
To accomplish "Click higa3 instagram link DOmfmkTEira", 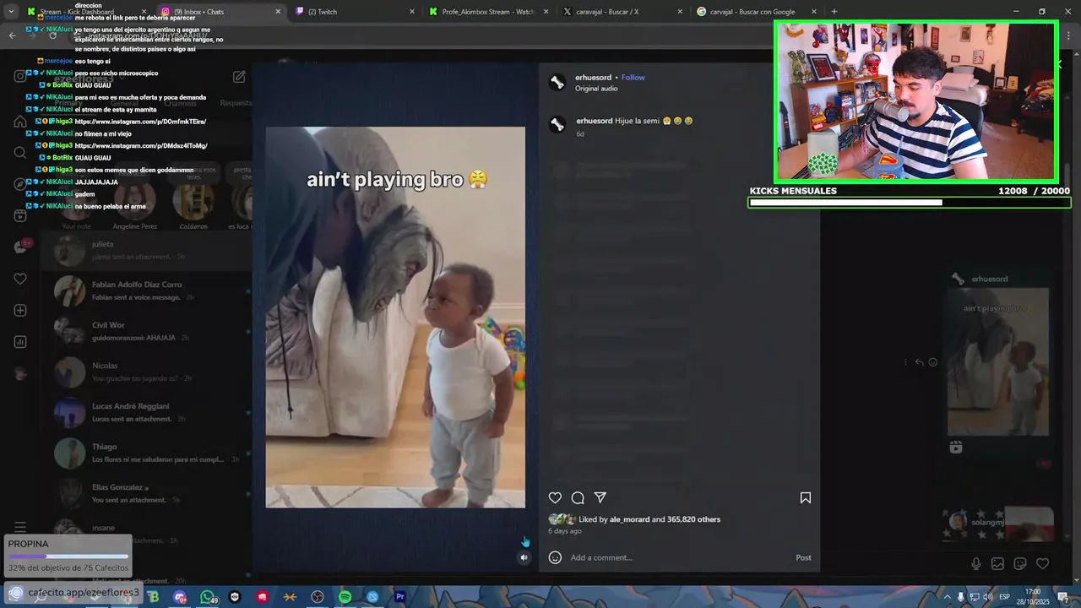I will click(140, 122).
